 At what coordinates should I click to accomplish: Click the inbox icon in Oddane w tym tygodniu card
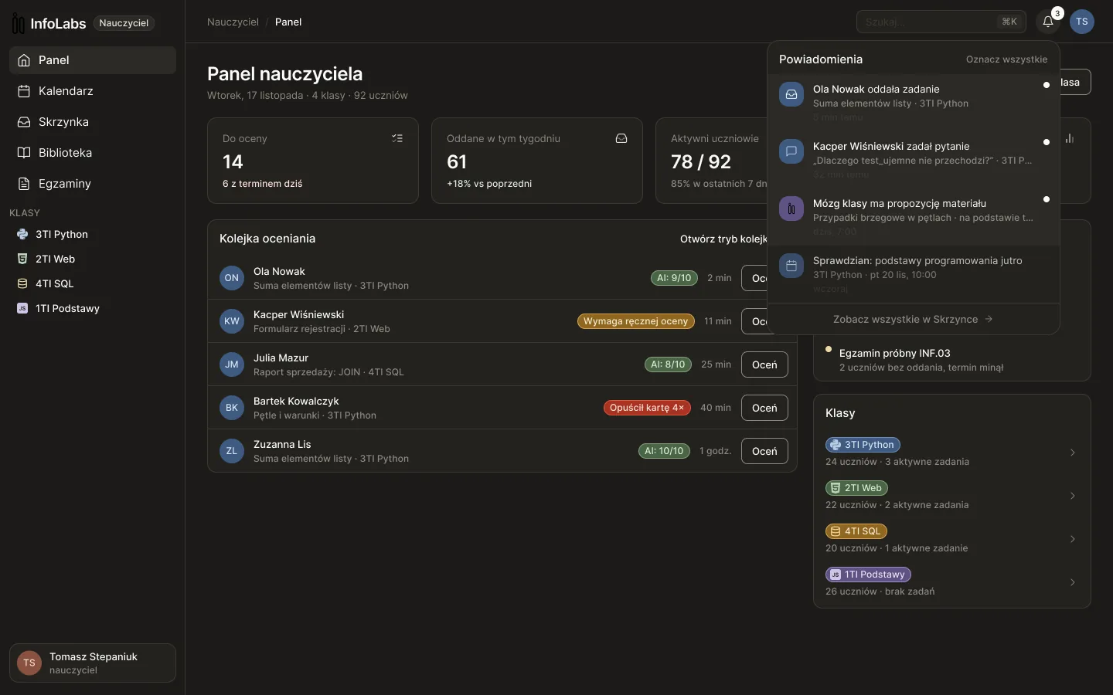621,138
